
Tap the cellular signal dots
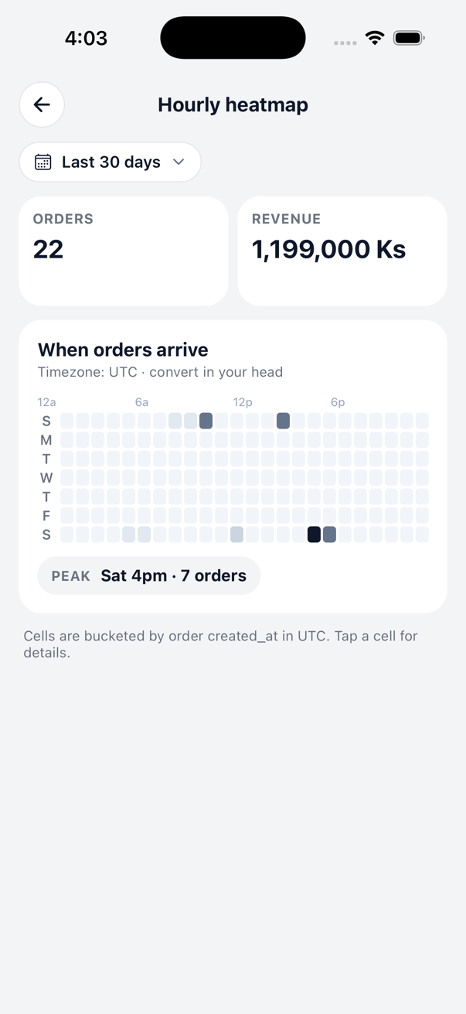tap(345, 43)
